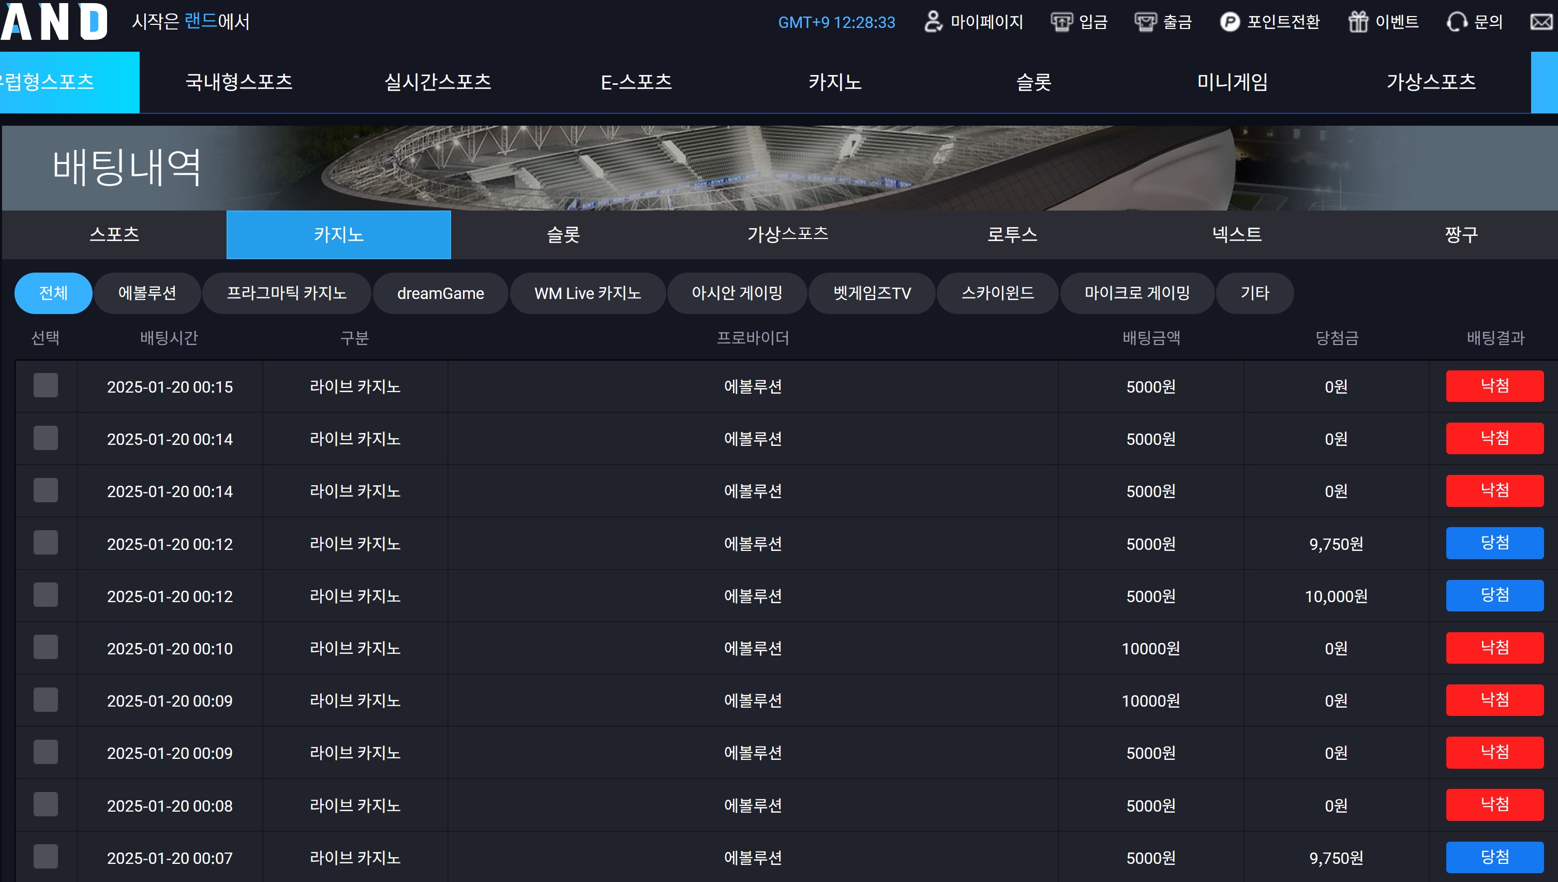
Task: Click 당첨 result of 9,750원 00:12 bet
Action: [1494, 543]
